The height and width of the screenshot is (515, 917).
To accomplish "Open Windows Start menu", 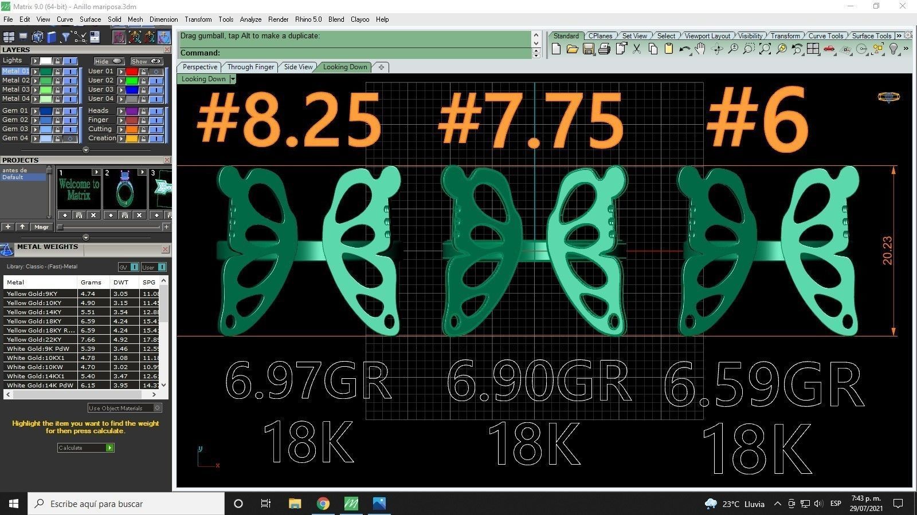I will pyautogui.click(x=14, y=504).
